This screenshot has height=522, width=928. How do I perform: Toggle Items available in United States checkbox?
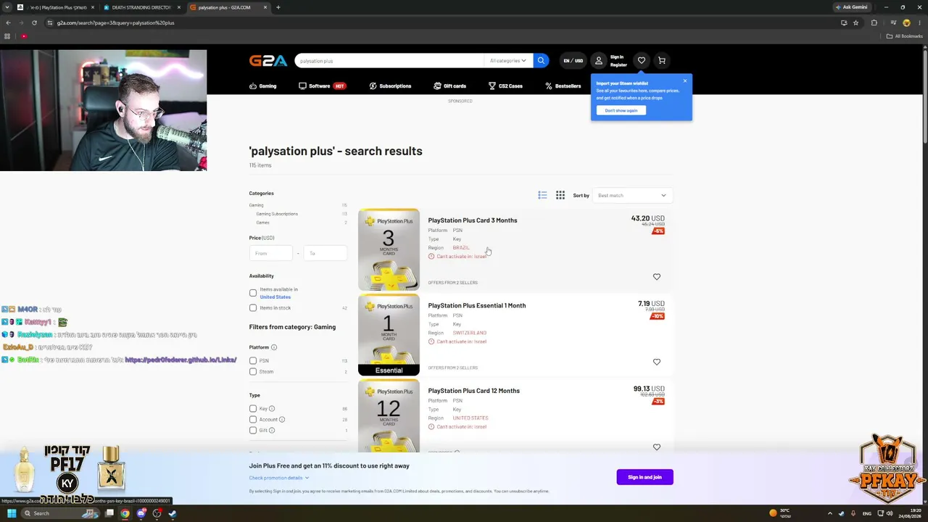click(253, 293)
